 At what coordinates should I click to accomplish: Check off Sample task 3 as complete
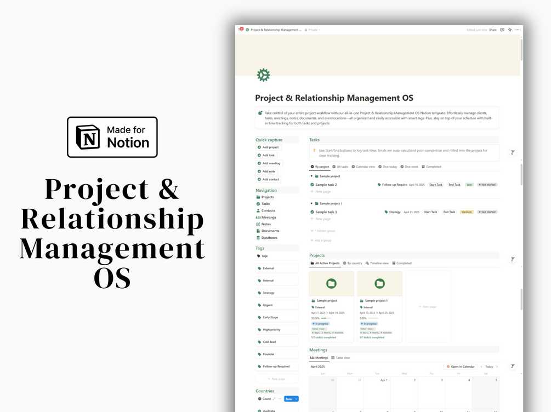(313, 212)
